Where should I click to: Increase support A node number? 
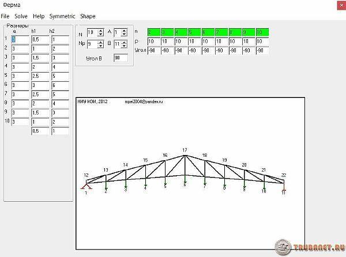124,31
